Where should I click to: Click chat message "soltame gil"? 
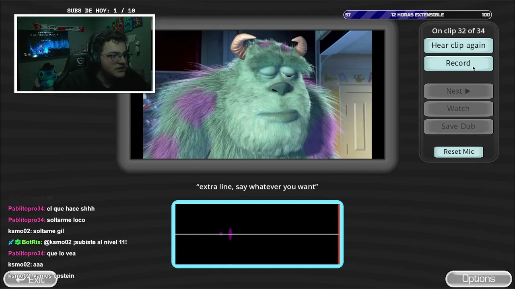click(x=49, y=231)
